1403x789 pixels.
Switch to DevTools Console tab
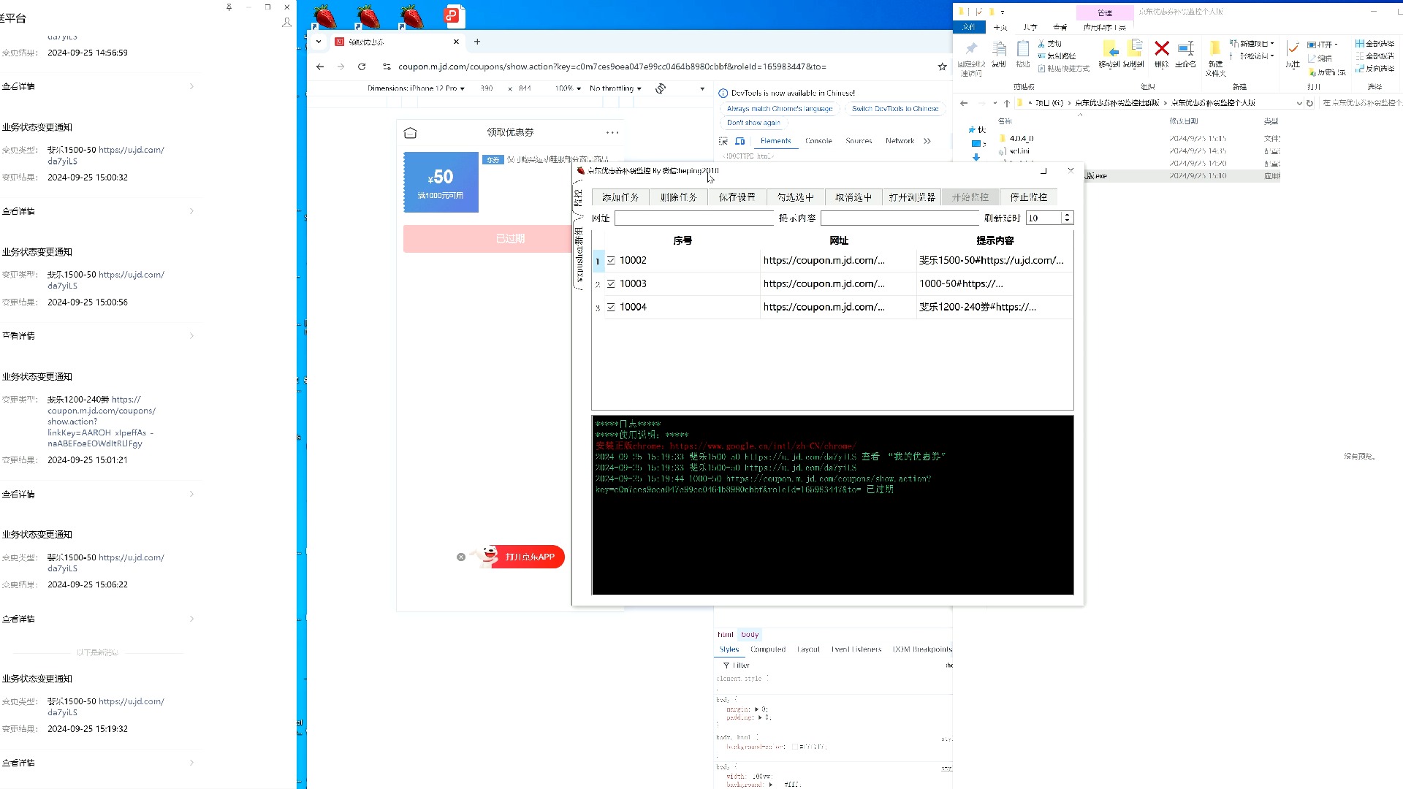818,141
